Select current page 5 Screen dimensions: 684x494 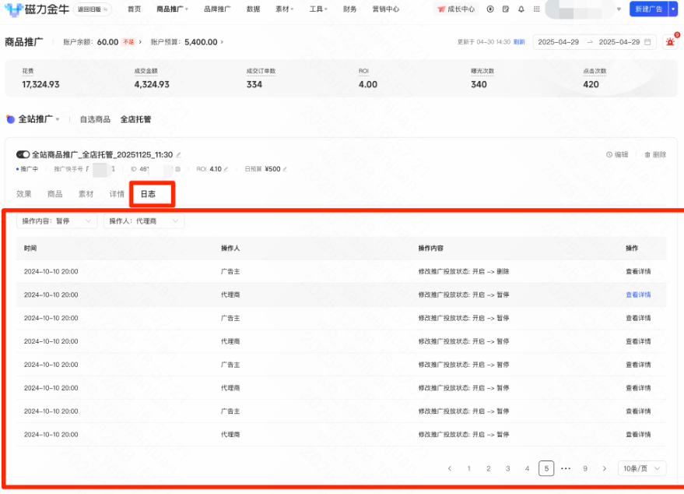(x=546, y=468)
